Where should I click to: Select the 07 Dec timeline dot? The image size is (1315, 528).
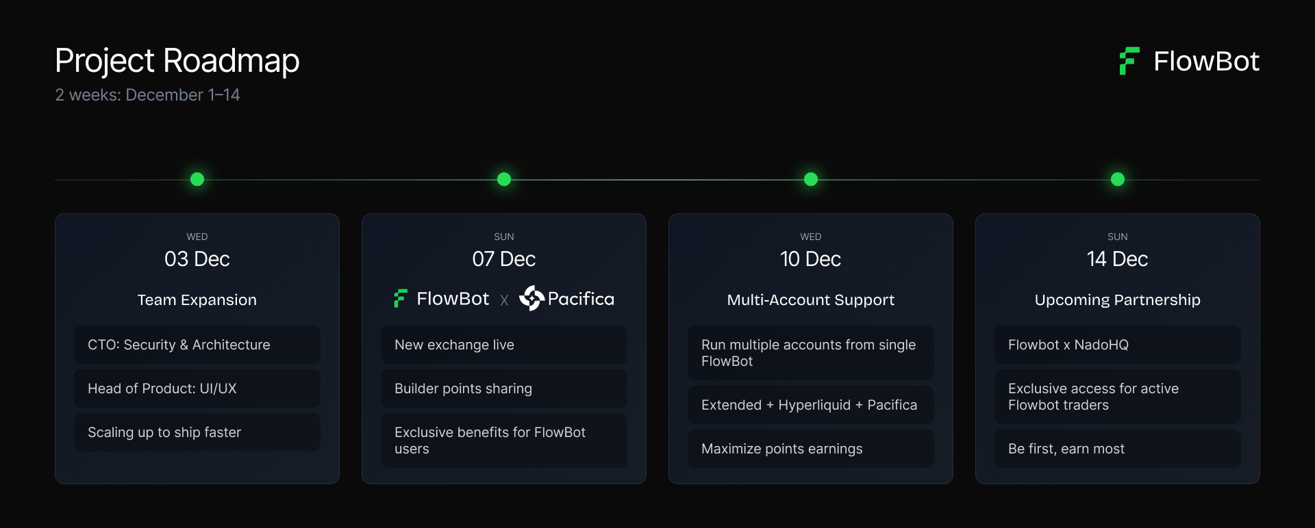point(504,179)
